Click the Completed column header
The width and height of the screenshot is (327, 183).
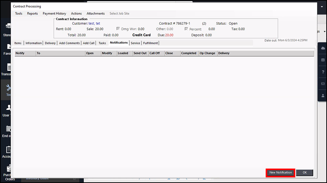(189, 53)
